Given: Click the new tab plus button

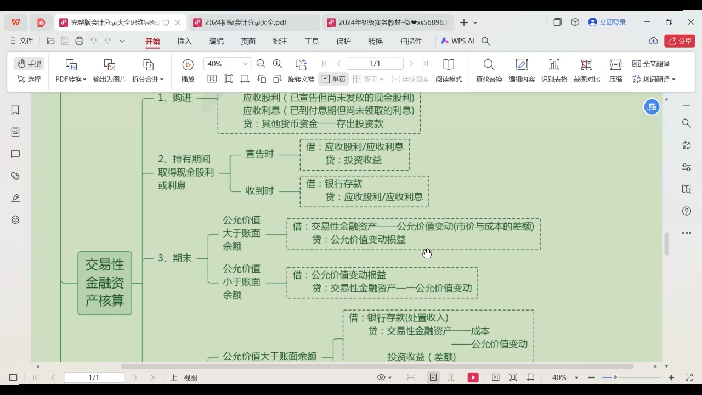Looking at the screenshot, I should click(464, 22).
